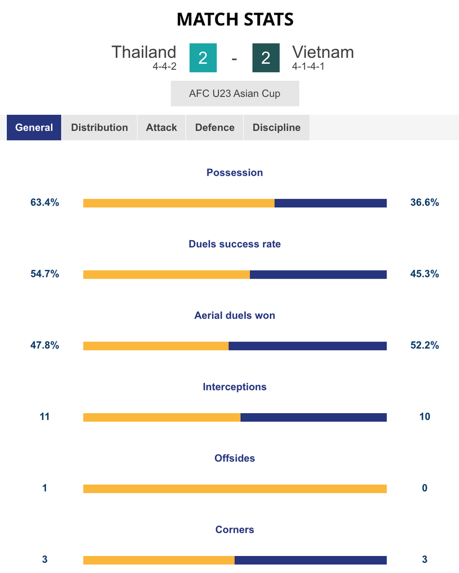Click the Interceptions comparison bar
Viewport: 459px width, 573px height.
[x=235, y=417]
